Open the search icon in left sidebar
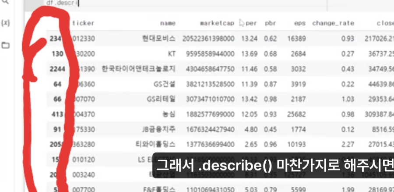Screen dimensions: 394x192 pyautogui.click(x=5, y=2)
